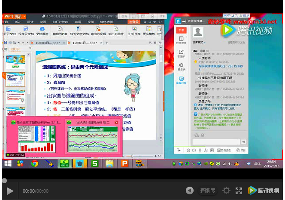This screenshot has height=200, width=285.
Task: Open the 清晰度 quality selector
Action: point(207,191)
